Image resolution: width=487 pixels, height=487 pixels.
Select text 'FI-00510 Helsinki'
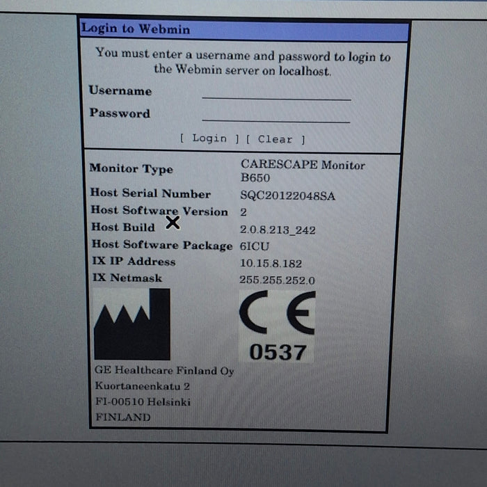pos(143,401)
